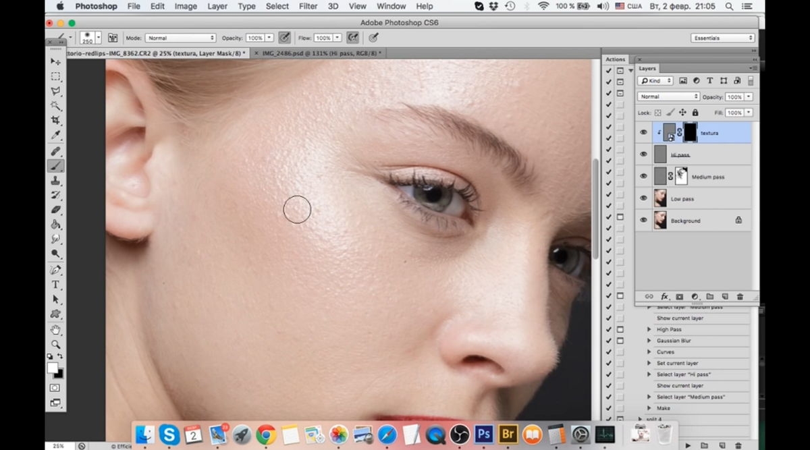810x450 pixels.
Task: Select the Path Selection tool
Action: (56, 300)
